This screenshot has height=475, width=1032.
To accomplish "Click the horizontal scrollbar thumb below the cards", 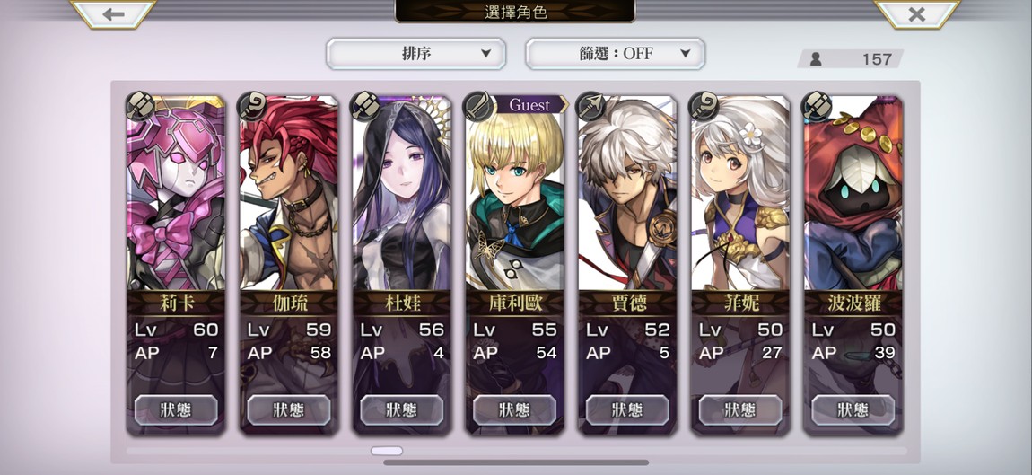I will [387, 452].
